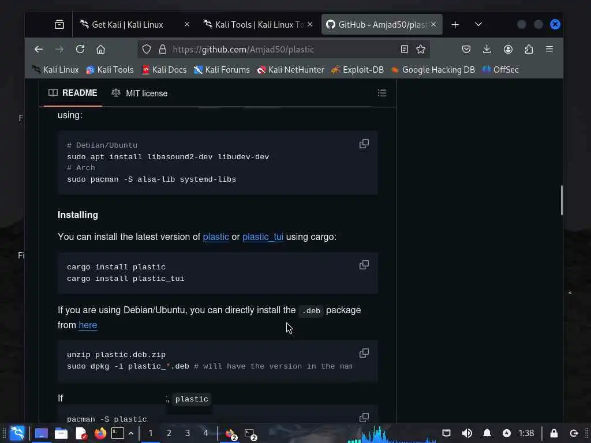Screen dimensions: 591x443
Task: Open a new browser tab
Action: point(455,24)
